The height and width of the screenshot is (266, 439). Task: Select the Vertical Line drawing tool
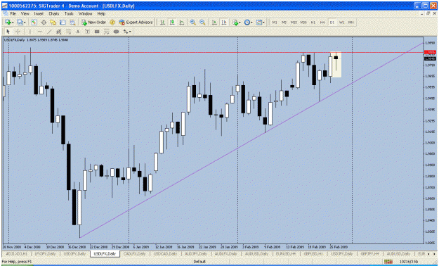pos(30,32)
